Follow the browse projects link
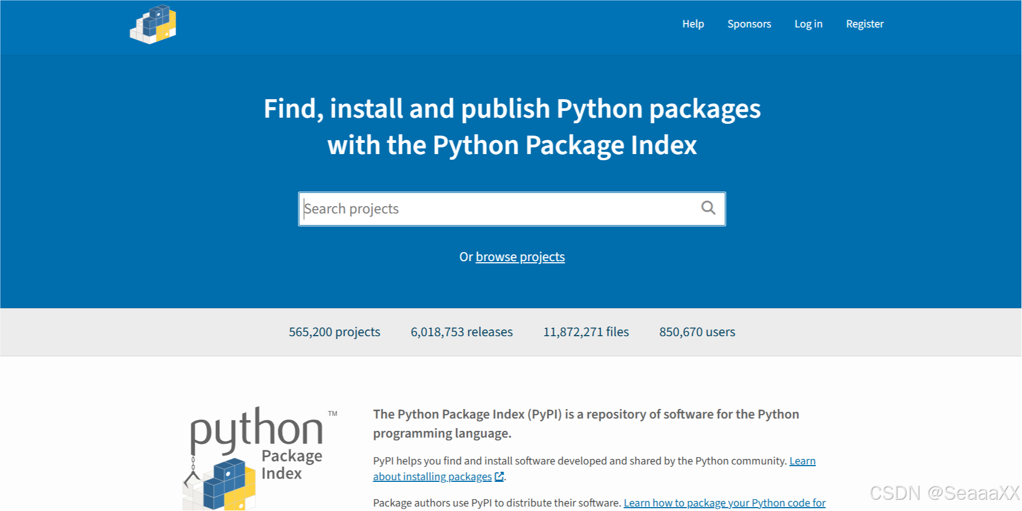The height and width of the screenshot is (511, 1022). point(520,257)
